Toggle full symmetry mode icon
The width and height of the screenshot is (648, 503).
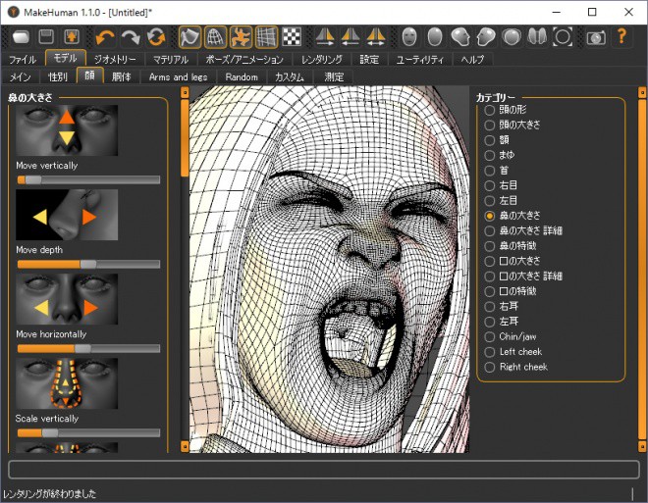pyautogui.click(x=376, y=37)
